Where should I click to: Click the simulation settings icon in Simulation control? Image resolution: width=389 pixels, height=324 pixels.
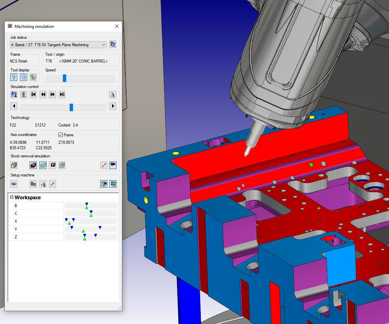click(x=14, y=95)
